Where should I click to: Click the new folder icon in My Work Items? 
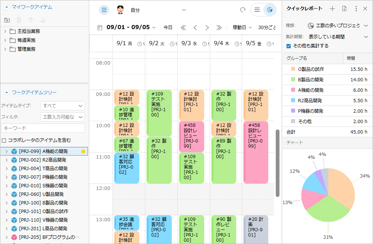click(7, 20)
